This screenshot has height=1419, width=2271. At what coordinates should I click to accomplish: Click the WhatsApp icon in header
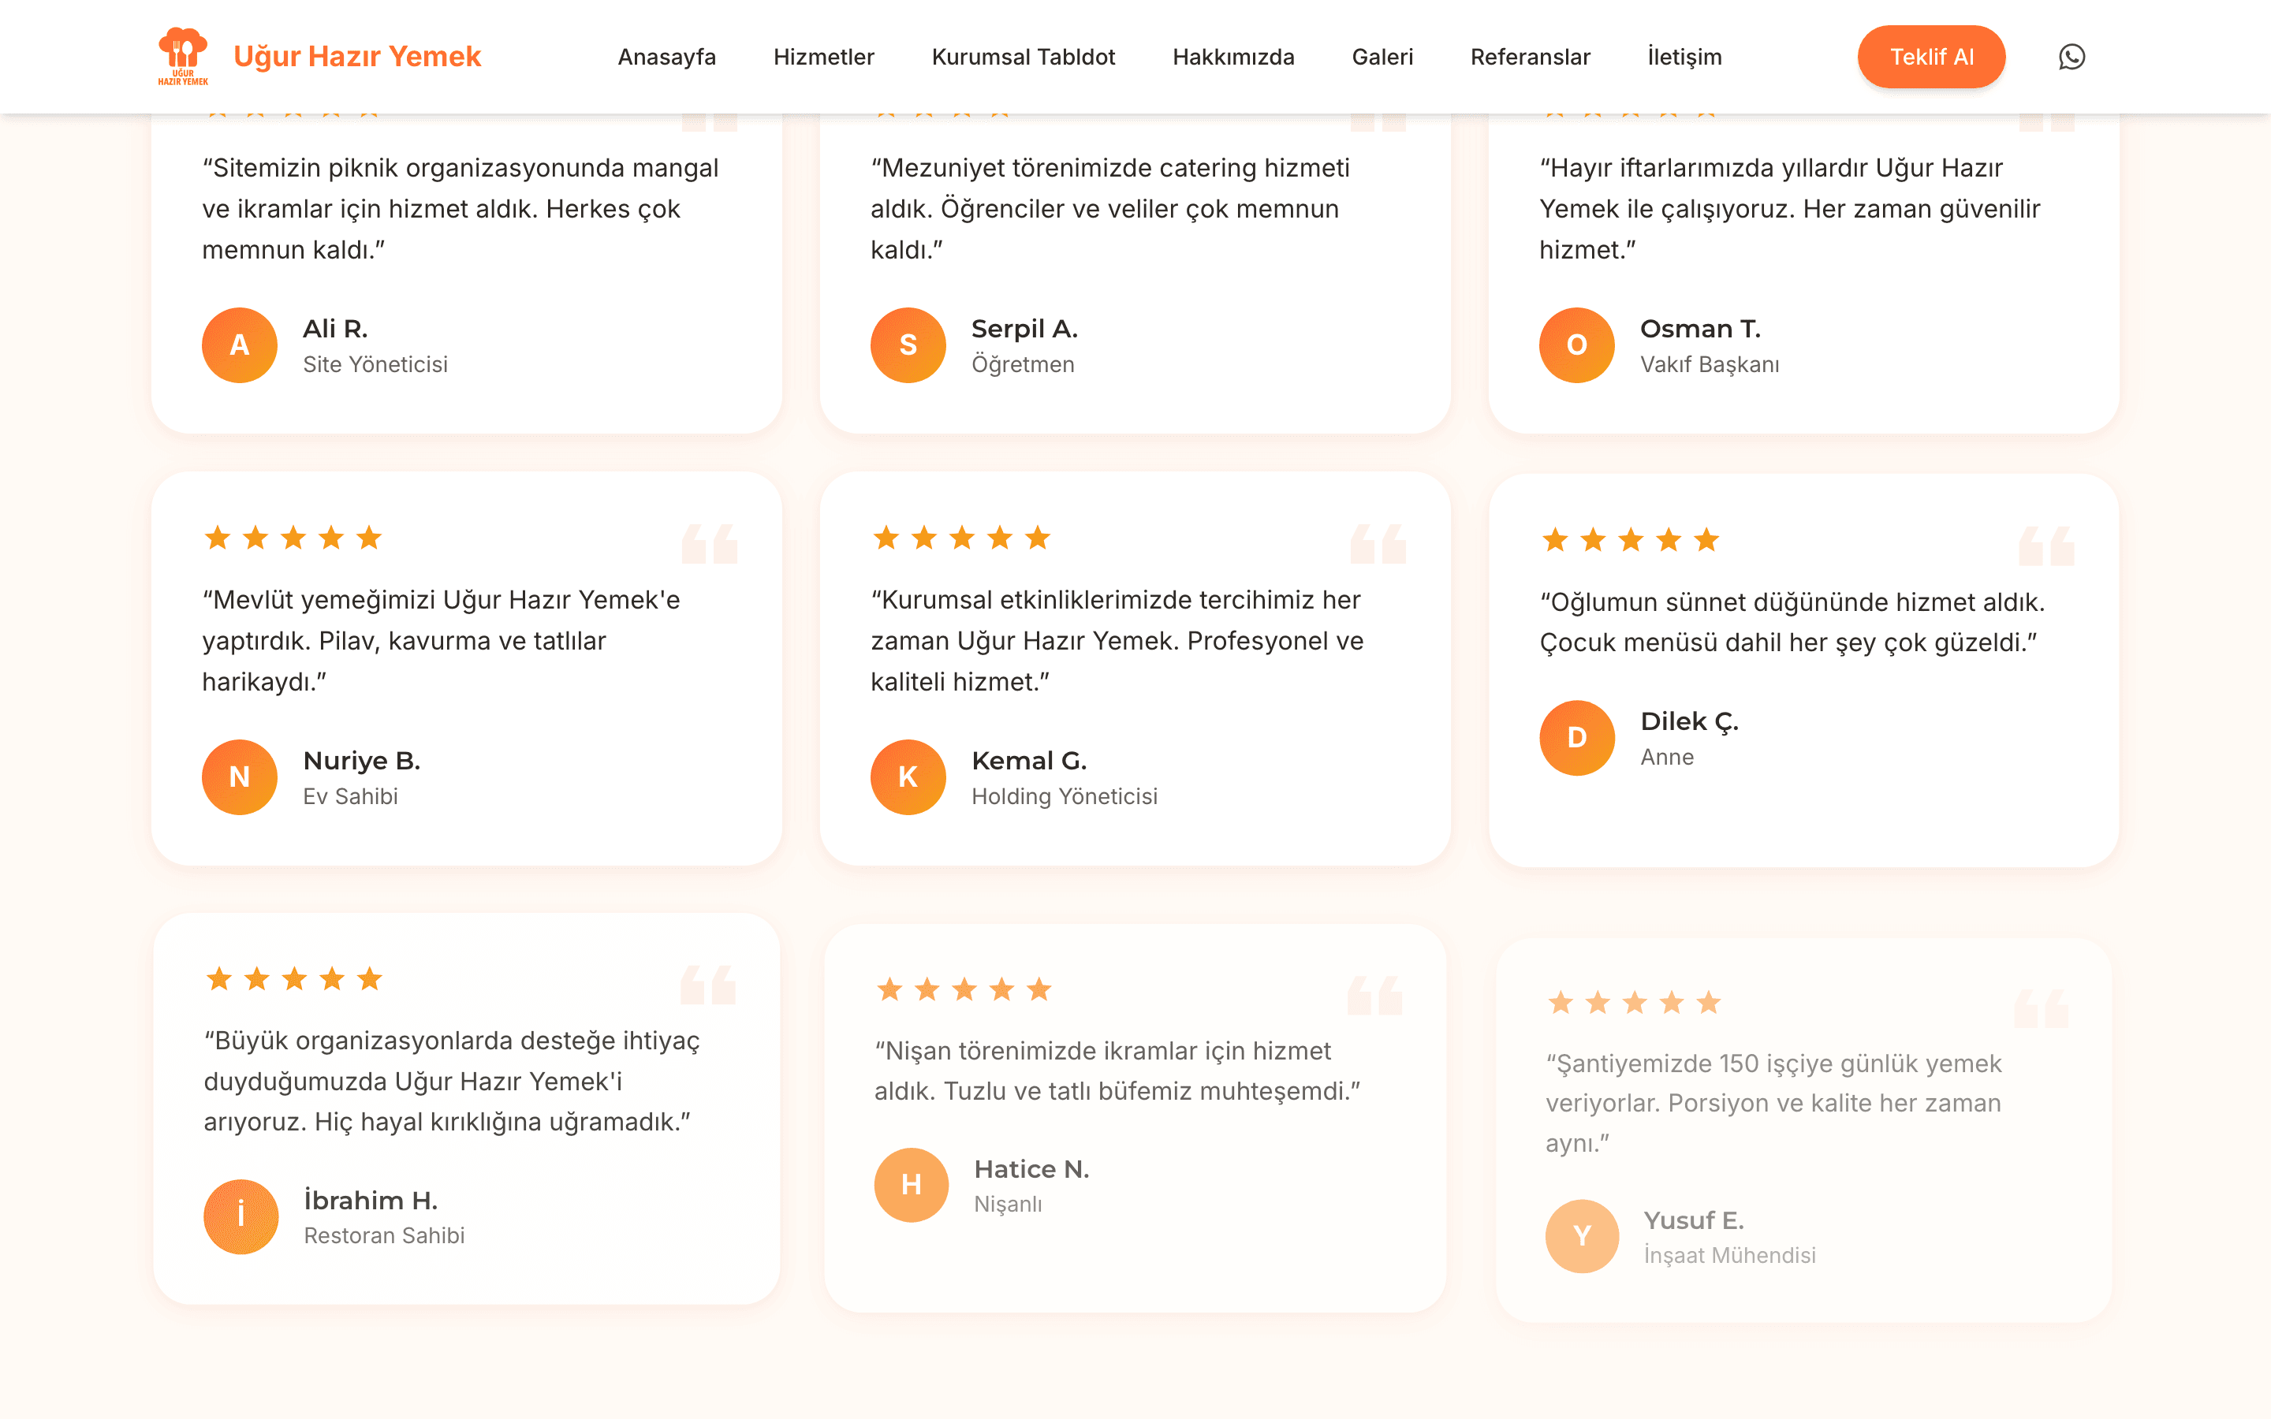(x=2071, y=58)
